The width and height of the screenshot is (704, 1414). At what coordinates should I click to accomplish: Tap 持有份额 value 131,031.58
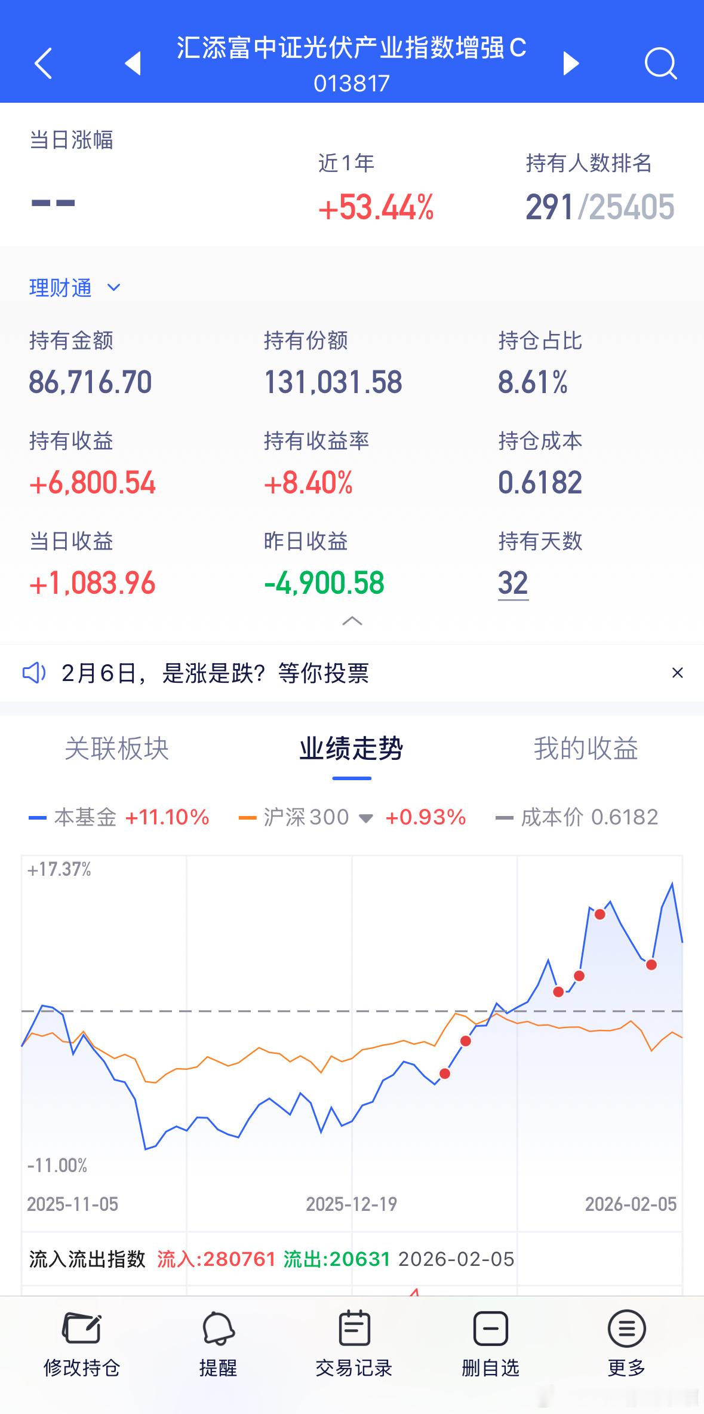coord(333,382)
